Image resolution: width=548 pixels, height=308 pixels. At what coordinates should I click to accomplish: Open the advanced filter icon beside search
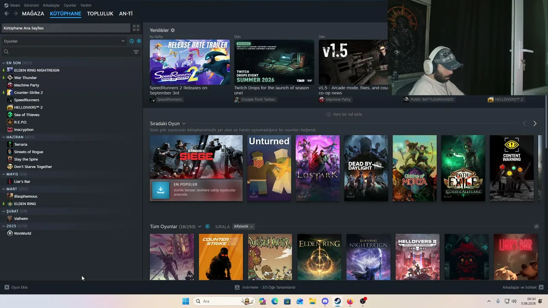(136, 52)
